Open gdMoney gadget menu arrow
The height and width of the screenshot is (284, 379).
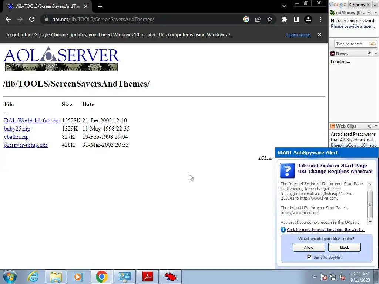tap(376, 13)
